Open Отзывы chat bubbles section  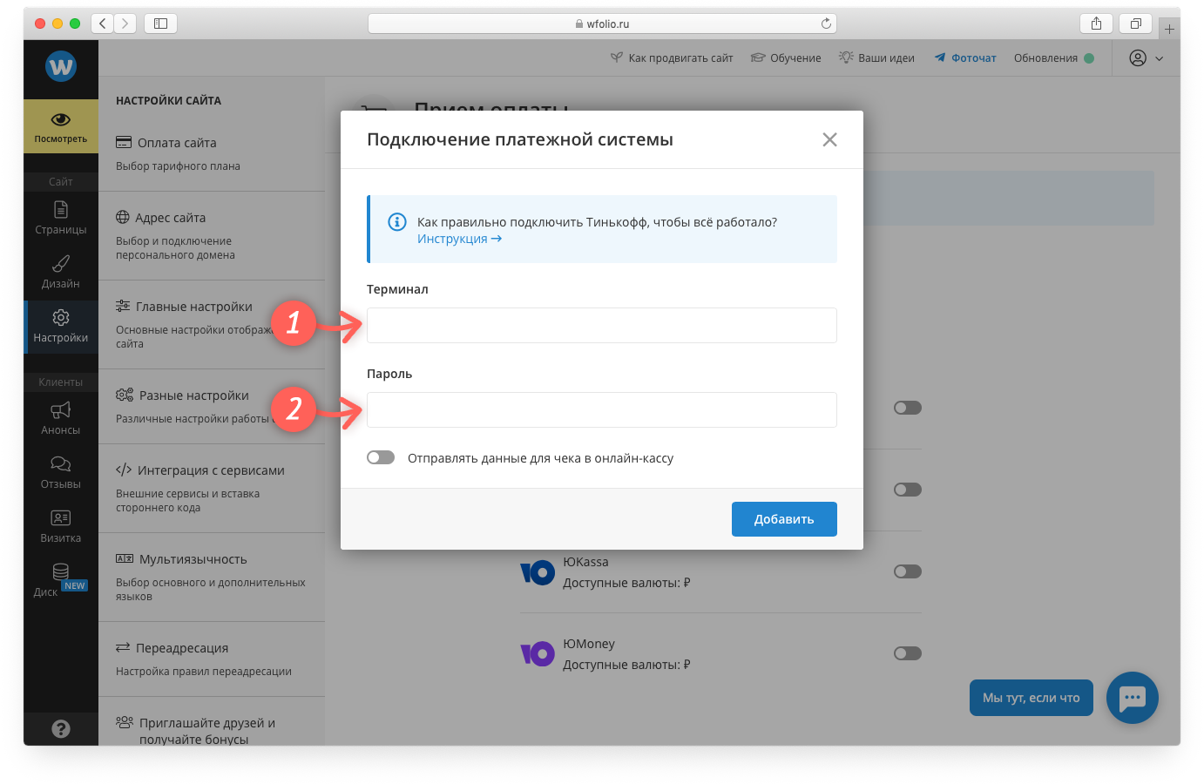pyautogui.click(x=61, y=472)
